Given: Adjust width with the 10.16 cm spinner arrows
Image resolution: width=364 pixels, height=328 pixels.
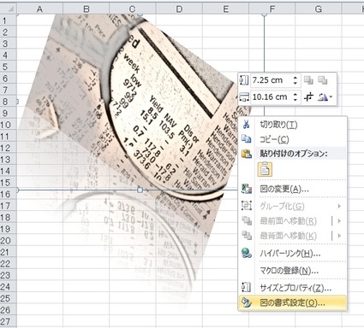Looking at the screenshot, I should (295, 97).
